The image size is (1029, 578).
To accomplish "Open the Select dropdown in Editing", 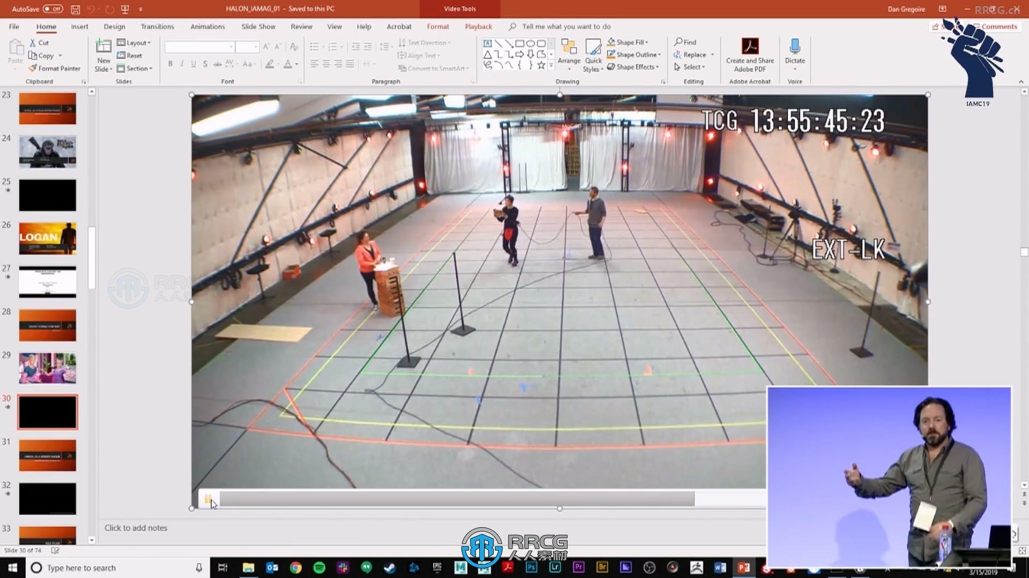I will pos(689,67).
